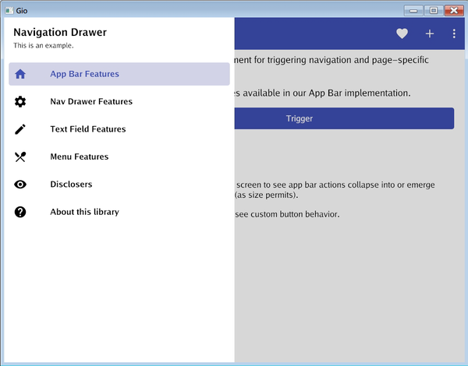The width and height of the screenshot is (468, 366).
Task: Maximize the Gio window
Action: click(433, 10)
